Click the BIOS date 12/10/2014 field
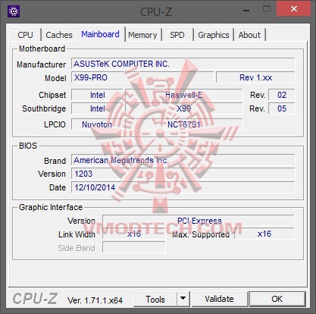This screenshot has width=316, height=314. pos(183,187)
